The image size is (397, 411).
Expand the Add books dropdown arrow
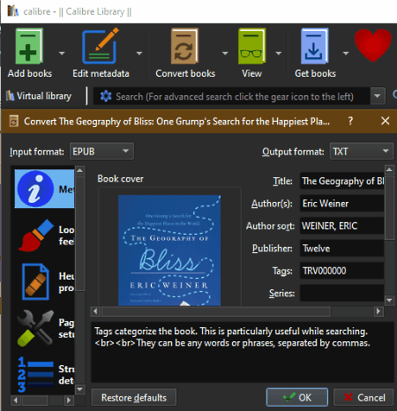(62, 53)
